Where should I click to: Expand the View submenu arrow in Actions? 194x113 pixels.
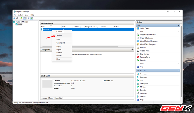click(179, 64)
